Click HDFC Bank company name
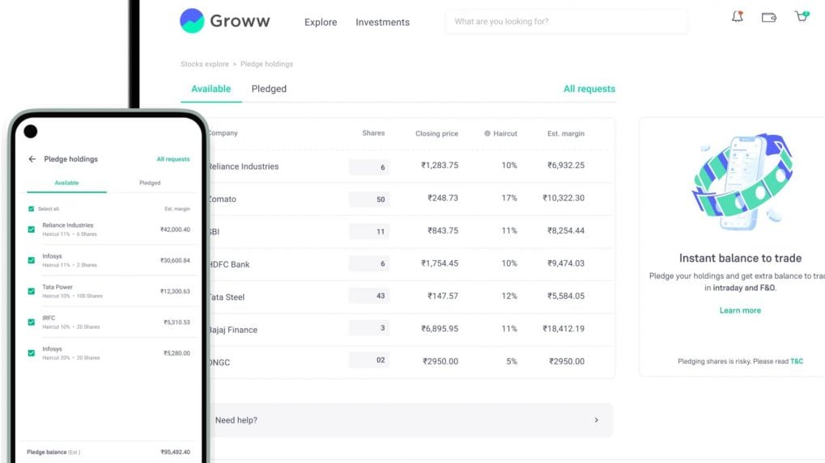 (x=229, y=264)
